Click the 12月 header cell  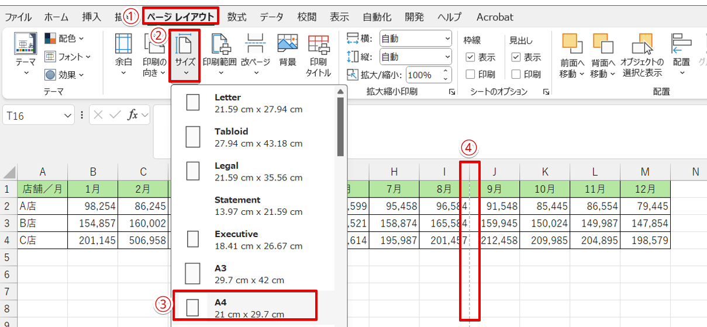tap(645, 189)
